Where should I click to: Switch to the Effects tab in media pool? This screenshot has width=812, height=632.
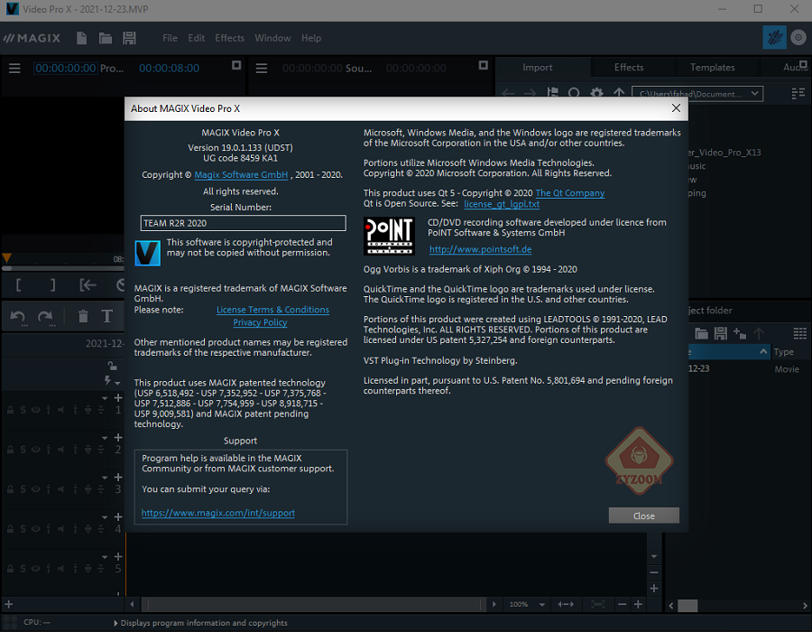(629, 68)
